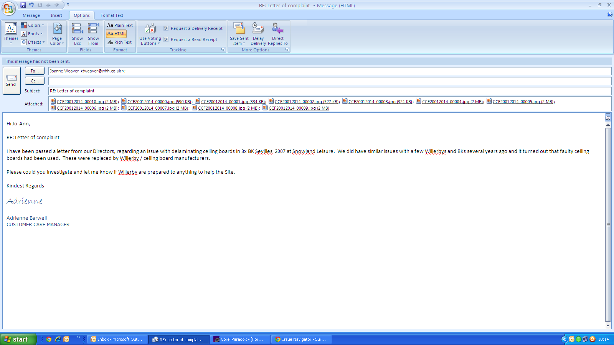The height and width of the screenshot is (345, 614).
Task: Select attachment CCF20012014_00008.jpg
Action: [x=226, y=108]
